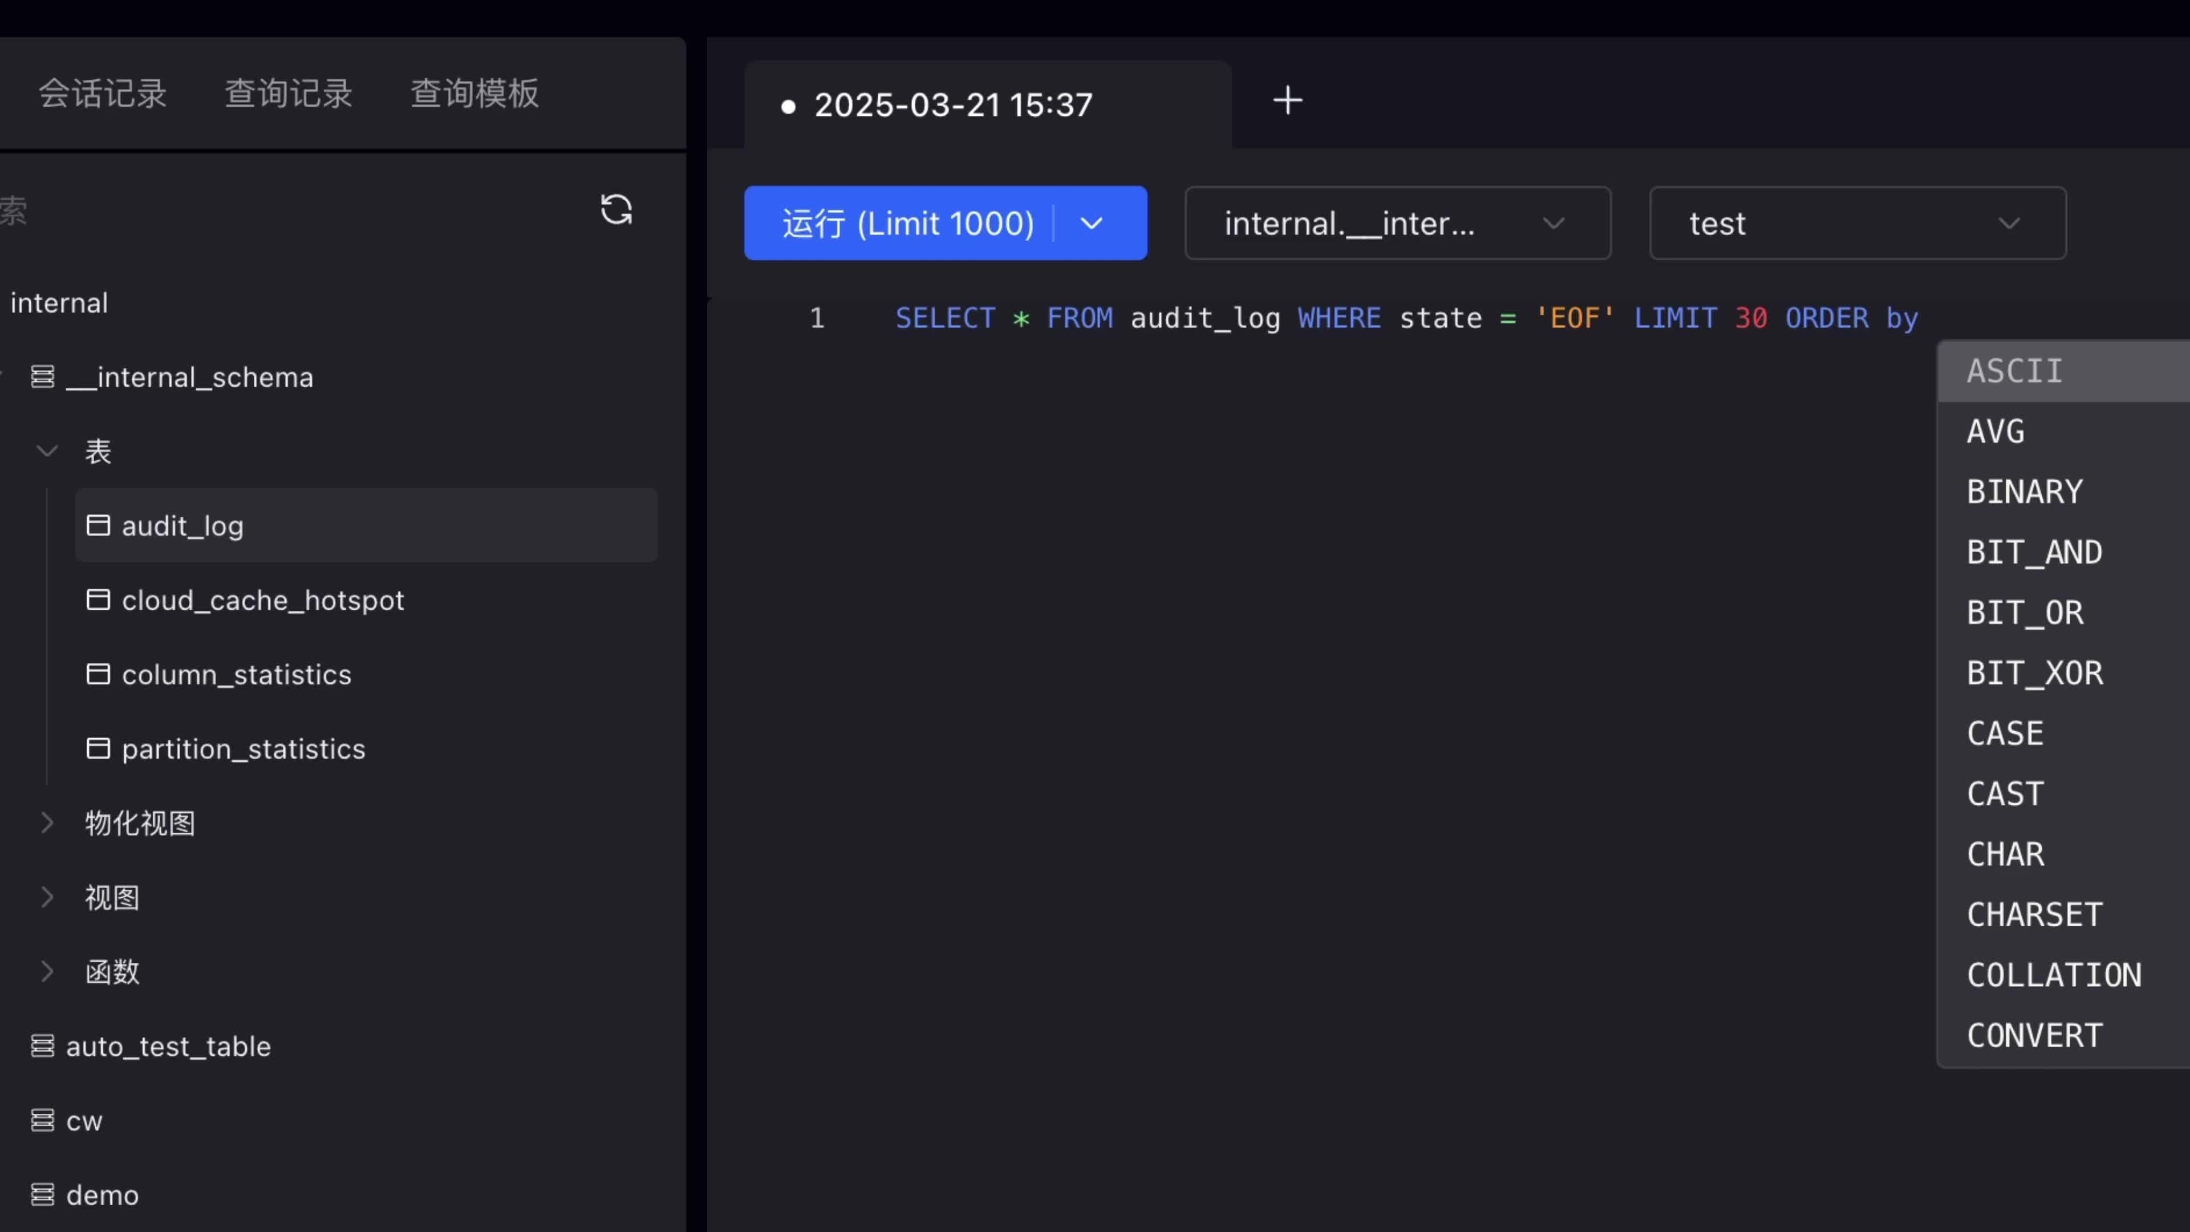Switch to 查询记录 tab
2190x1232 pixels.
(x=288, y=94)
